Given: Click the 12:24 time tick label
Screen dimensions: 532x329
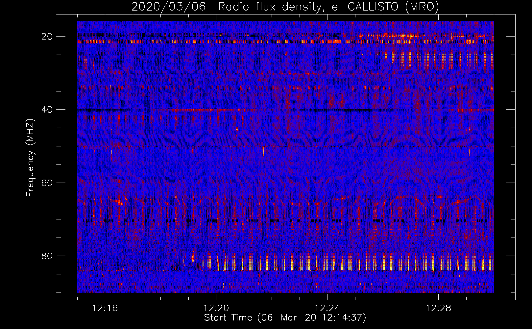Looking at the screenshot, I should [327, 308].
